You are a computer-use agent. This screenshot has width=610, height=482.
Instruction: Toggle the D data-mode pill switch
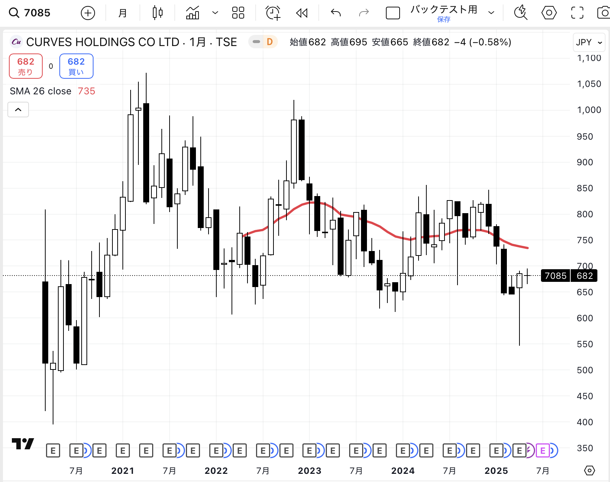click(263, 42)
